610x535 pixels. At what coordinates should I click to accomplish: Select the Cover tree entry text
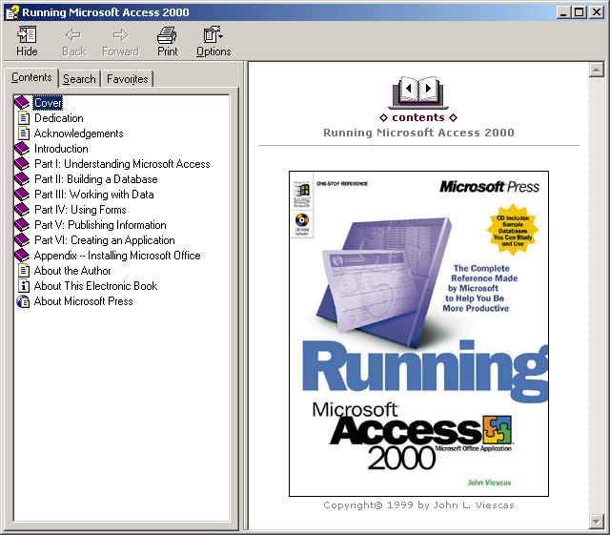(48, 103)
